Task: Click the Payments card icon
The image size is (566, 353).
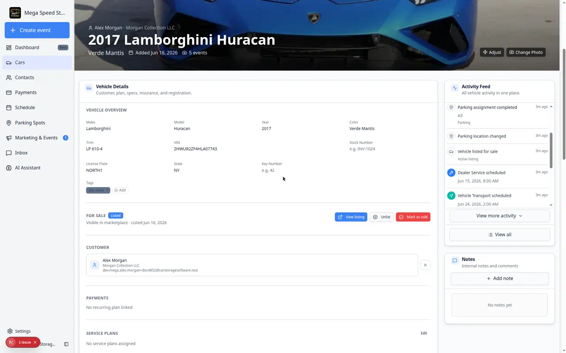Action: point(9,93)
